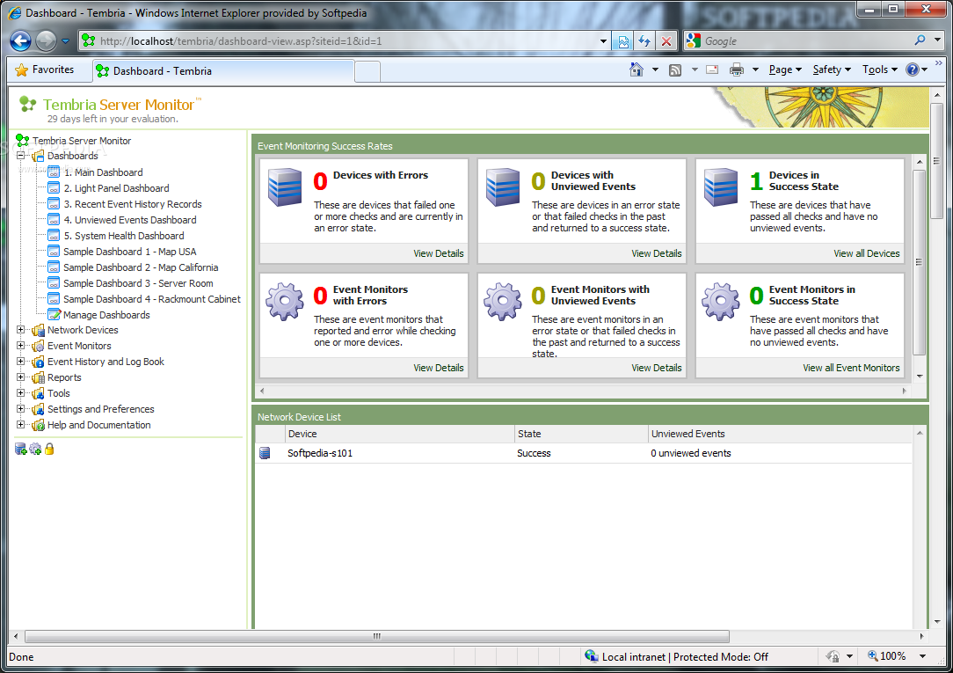The height and width of the screenshot is (673, 953).
Task: Click the add event monitor gear icon below tree
Action: [x=35, y=449]
